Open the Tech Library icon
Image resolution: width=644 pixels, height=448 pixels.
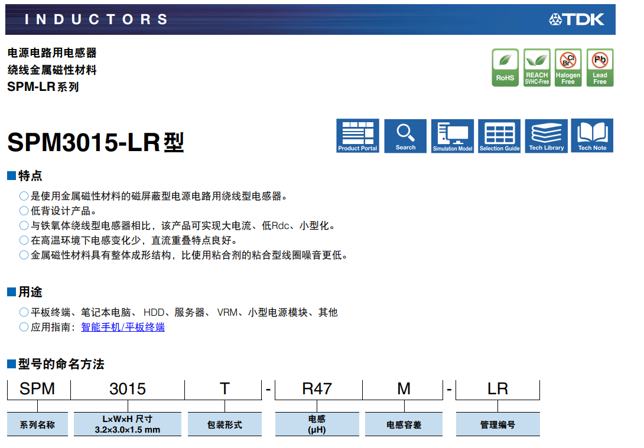pos(547,136)
